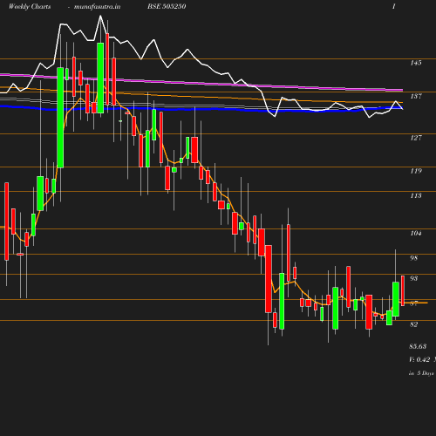Click the 'in 5 Days' caption
436x436 pixels.
(x=421, y=373)
